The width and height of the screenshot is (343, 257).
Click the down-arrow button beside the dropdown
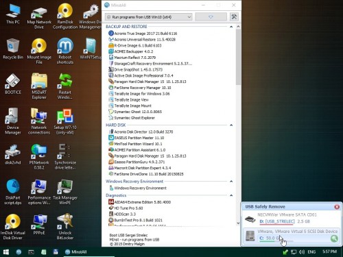(211, 17)
